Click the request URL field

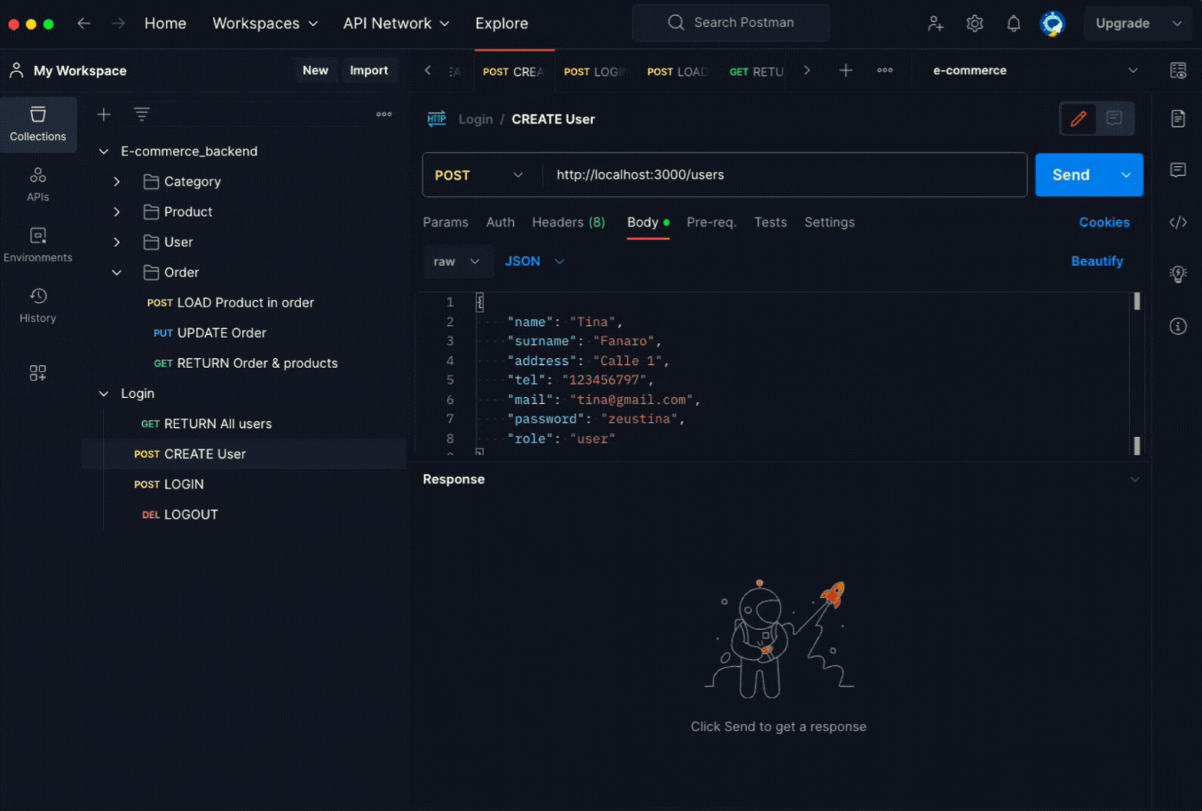pos(784,175)
